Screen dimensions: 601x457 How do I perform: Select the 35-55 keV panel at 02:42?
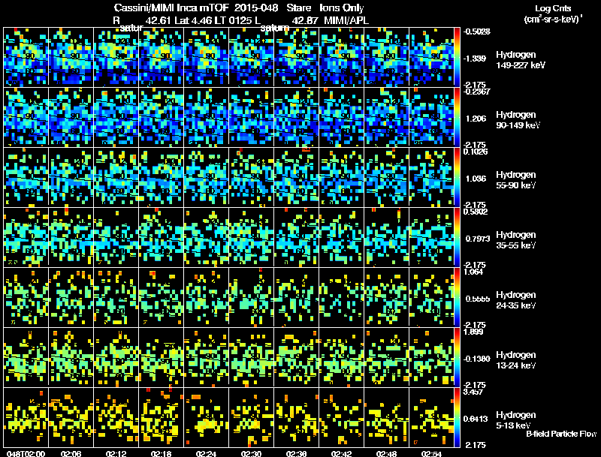342,237
